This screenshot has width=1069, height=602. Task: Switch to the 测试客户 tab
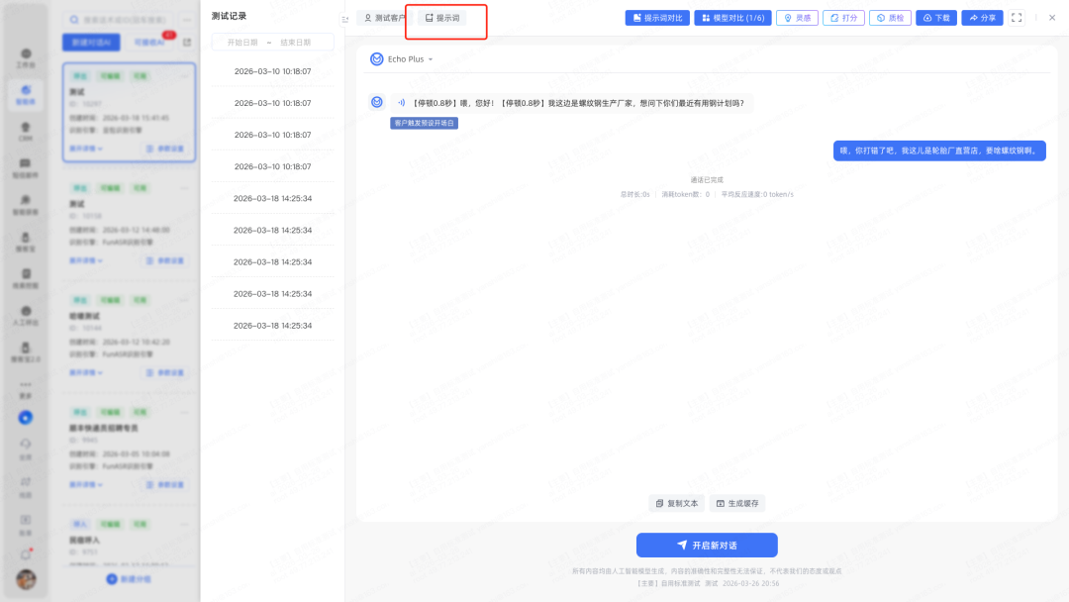(x=384, y=18)
